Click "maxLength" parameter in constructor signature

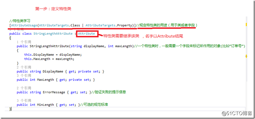click(x=123, y=46)
